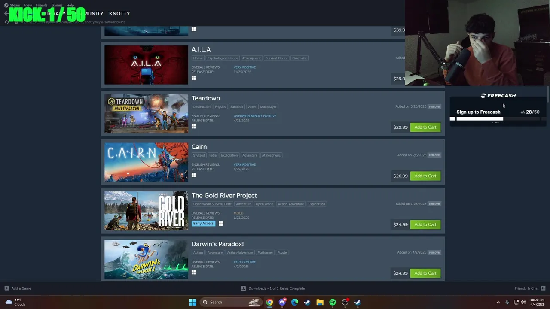
Task: Click the Early Access badge on Gold River
Action: pos(204,224)
